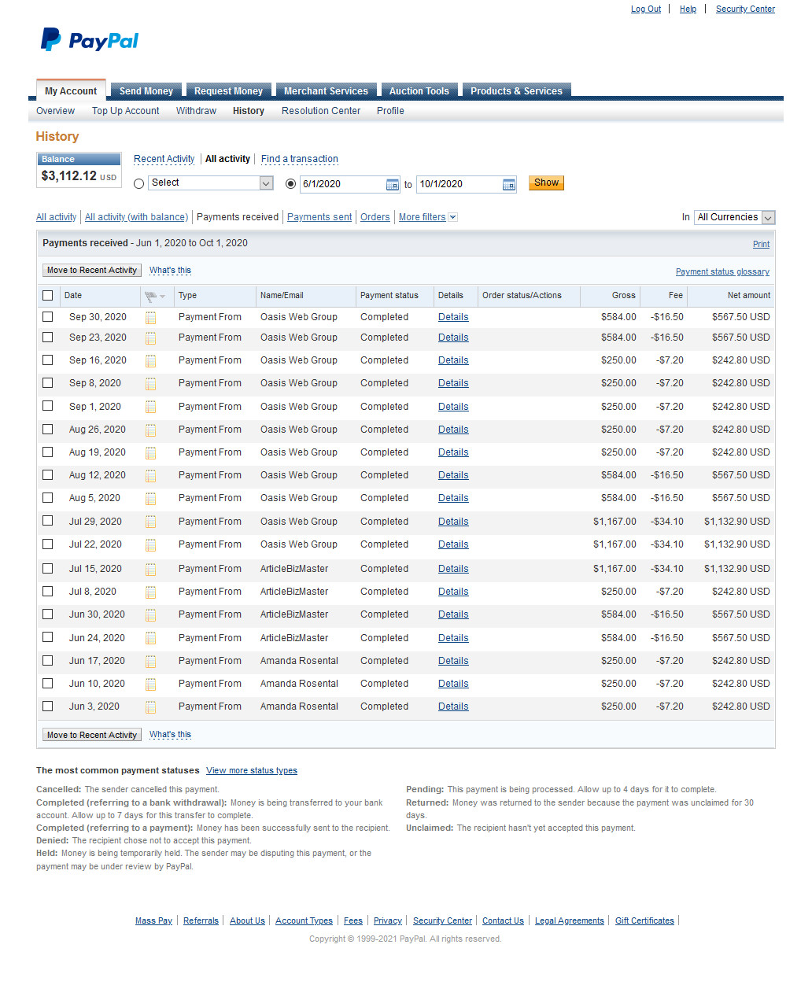Viewport: 812px width, 985px height.
Task: Click the PayPal logo
Action: point(90,40)
